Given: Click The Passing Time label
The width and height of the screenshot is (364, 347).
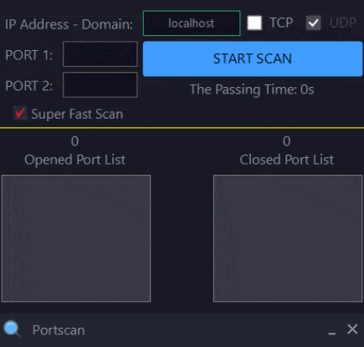Looking at the screenshot, I should (x=252, y=89).
